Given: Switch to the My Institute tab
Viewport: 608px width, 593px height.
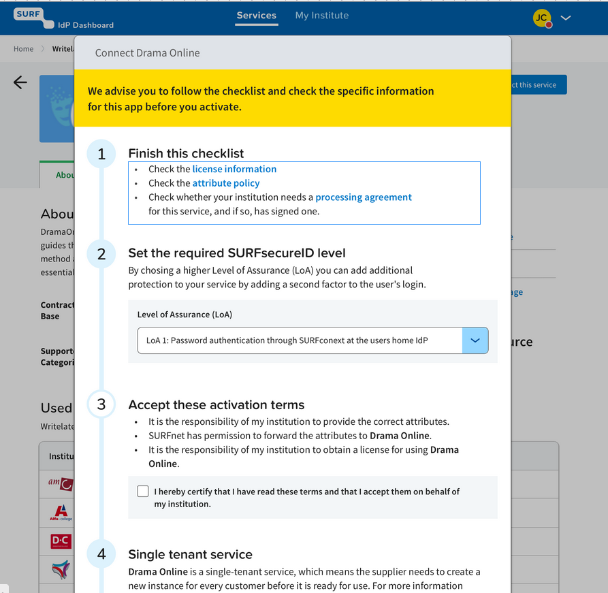Looking at the screenshot, I should [x=322, y=16].
